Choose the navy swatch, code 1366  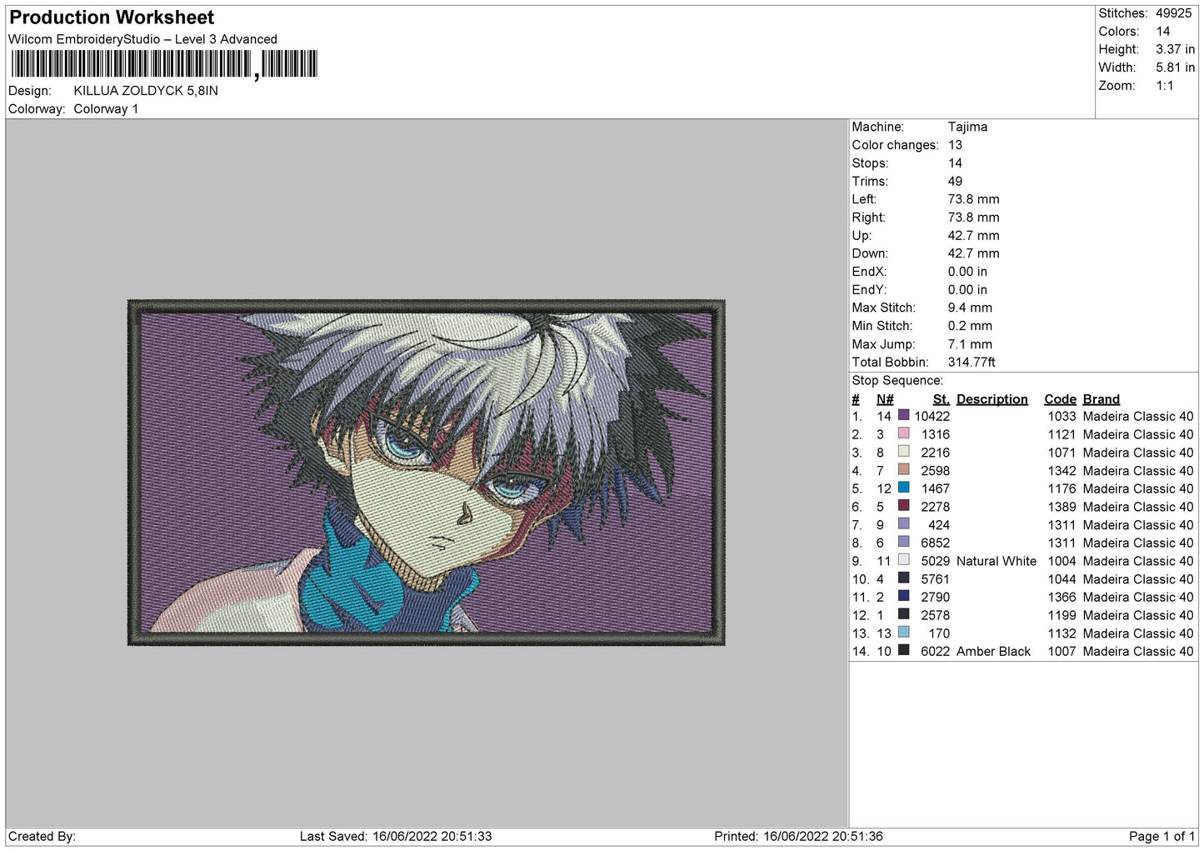click(x=903, y=597)
